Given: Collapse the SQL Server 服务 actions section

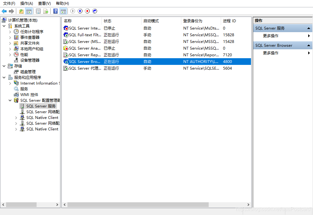Looking at the screenshot, I should [309, 28].
